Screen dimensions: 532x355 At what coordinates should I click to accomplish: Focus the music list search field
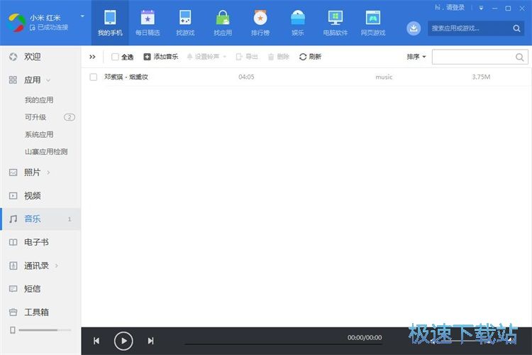480,57
